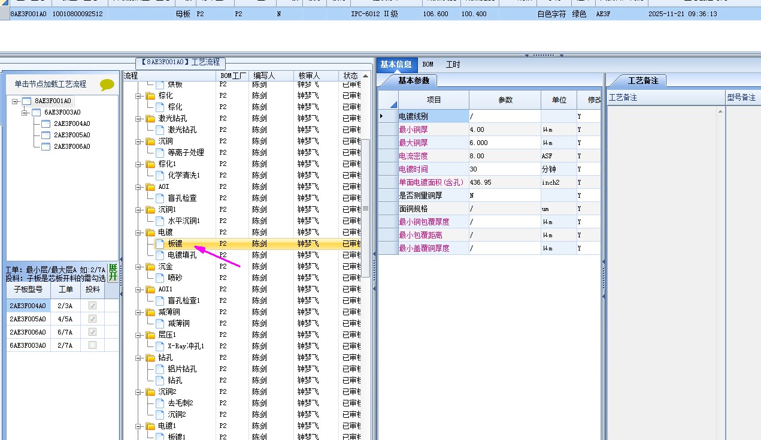Click the green 展开 button
The image size is (761, 440).
coord(113,273)
